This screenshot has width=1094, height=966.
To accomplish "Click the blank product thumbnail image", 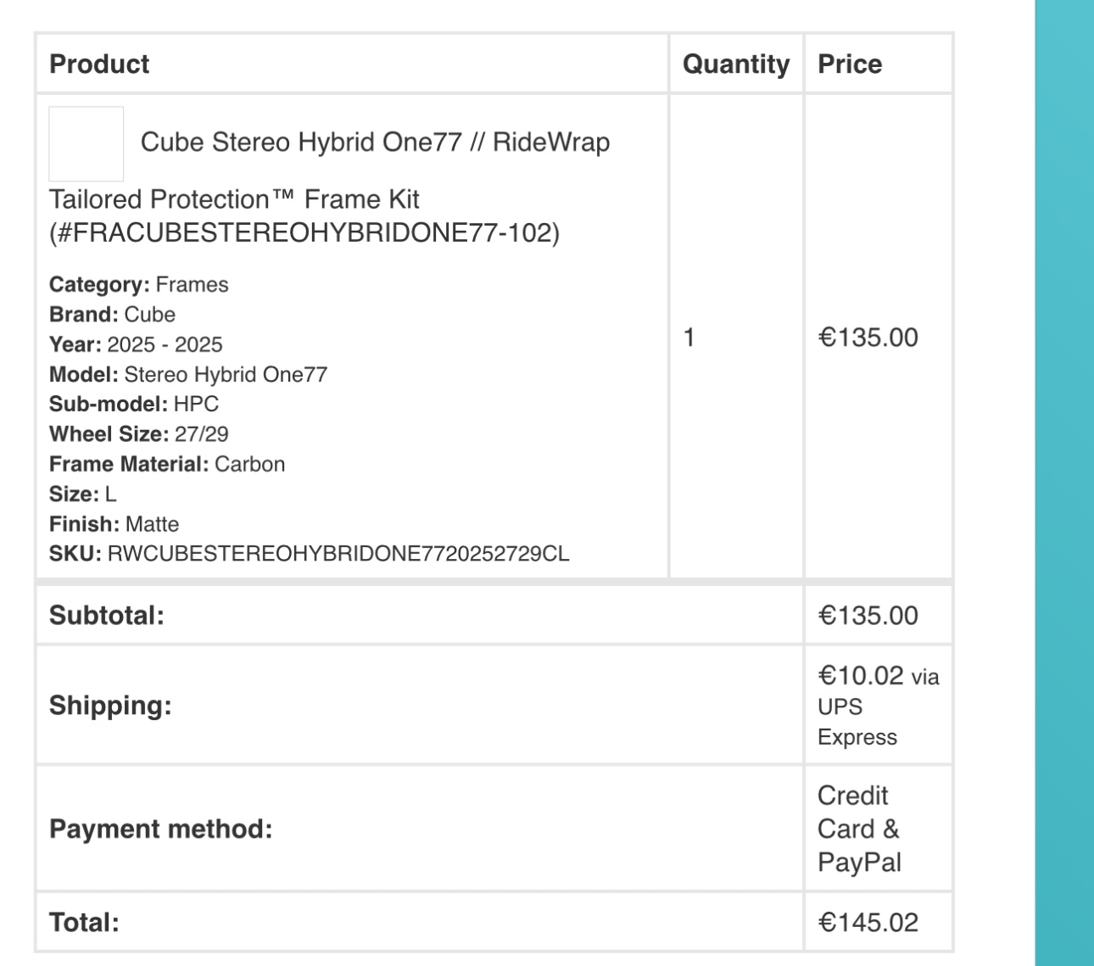I will pyautogui.click(x=87, y=143).
